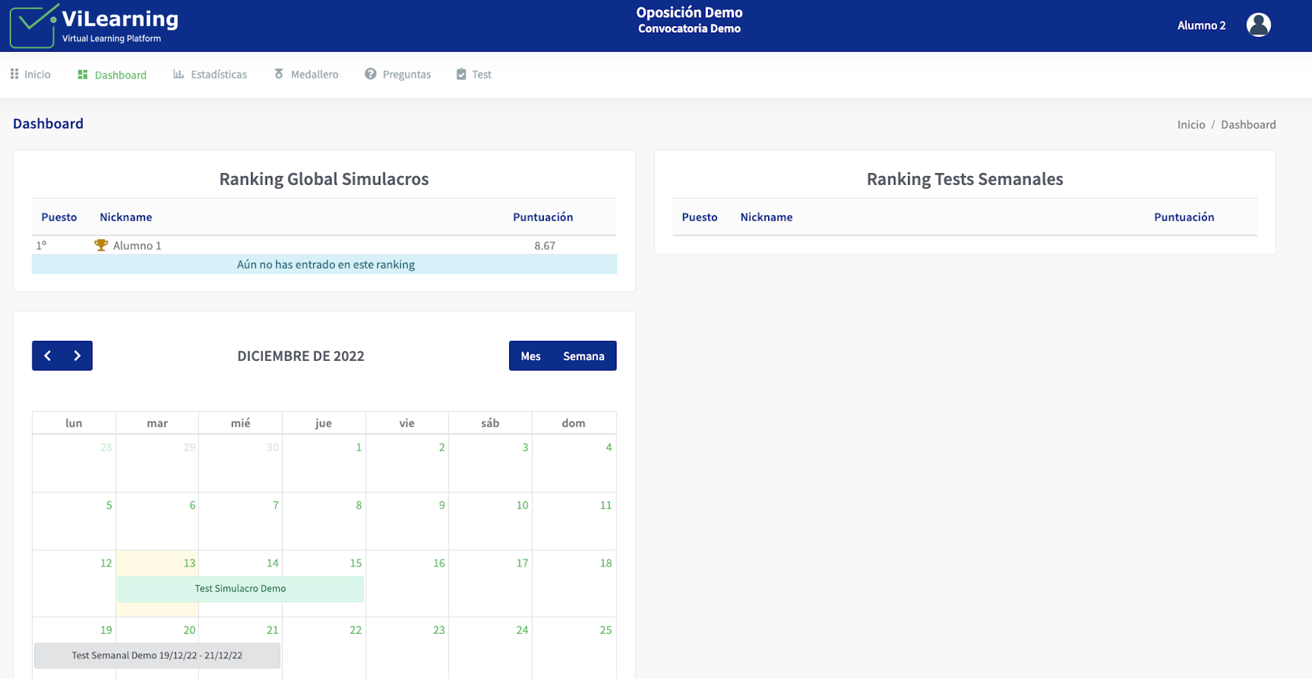1312x679 pixels.
Task: Open the Estadísticas menu item
Action: pos(218,74)
